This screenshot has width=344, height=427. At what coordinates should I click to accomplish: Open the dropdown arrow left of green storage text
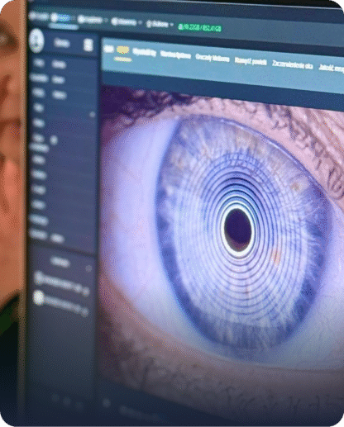click(x=171, y=25)
